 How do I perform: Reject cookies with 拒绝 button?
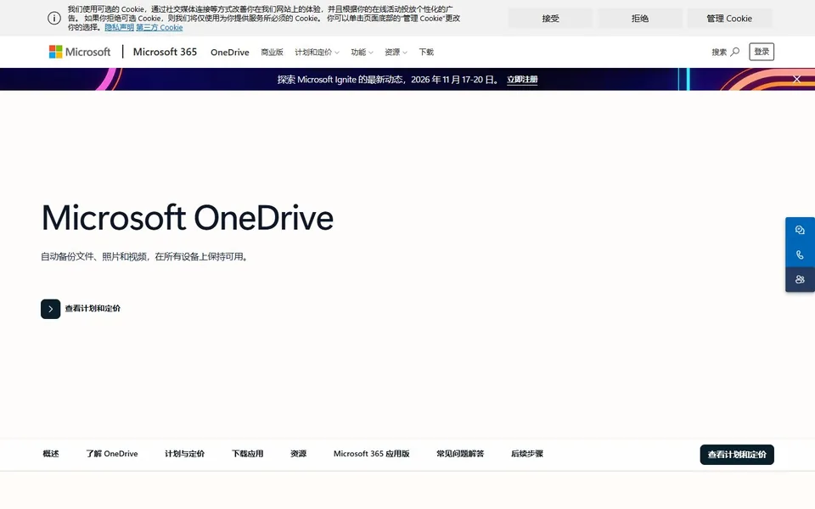pyautogui.click(x=640, y=18)
